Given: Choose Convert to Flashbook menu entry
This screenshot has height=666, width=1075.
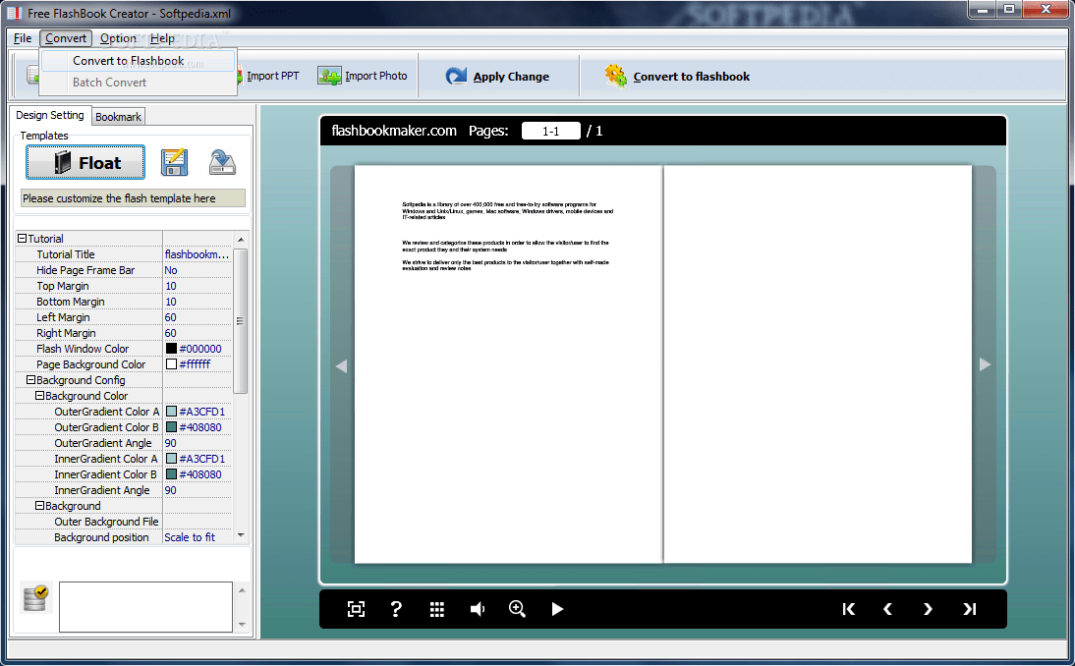Looking at the screenshot, I should (138, 61).
